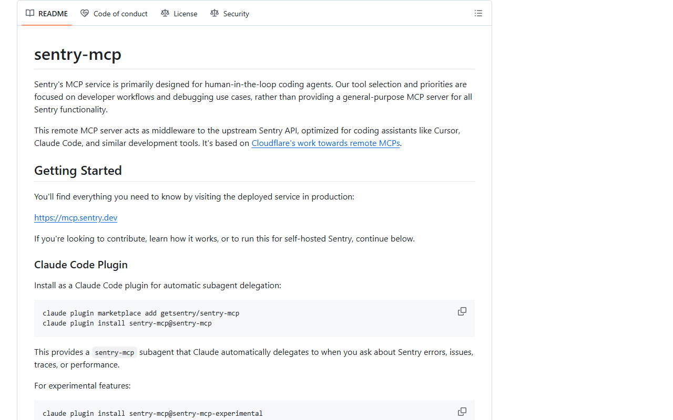Click the heart icon next to Code of conduct
This screenshot has height=420, width=673.
[85, 13]
